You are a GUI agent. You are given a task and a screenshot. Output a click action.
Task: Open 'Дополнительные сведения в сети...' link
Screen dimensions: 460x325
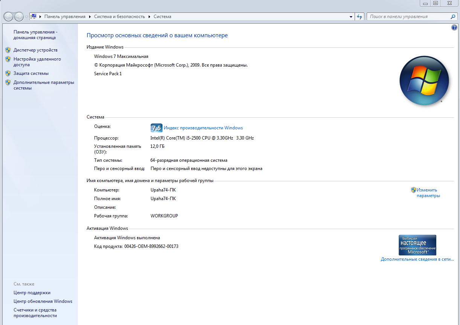coord(417,259)
